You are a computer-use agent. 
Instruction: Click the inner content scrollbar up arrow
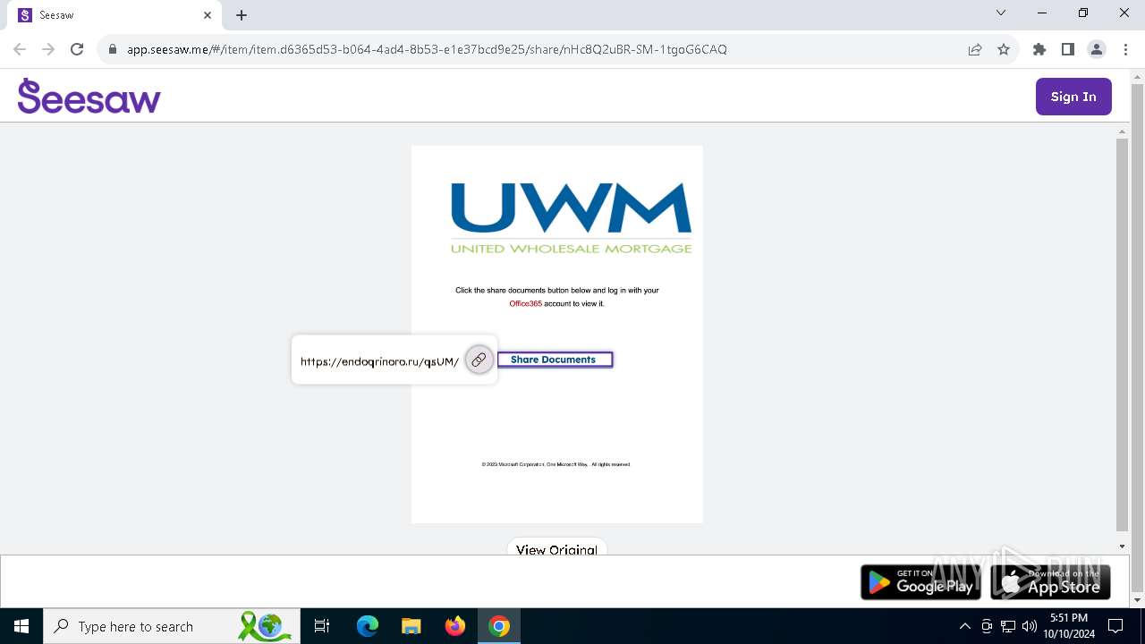point(1123,132)
